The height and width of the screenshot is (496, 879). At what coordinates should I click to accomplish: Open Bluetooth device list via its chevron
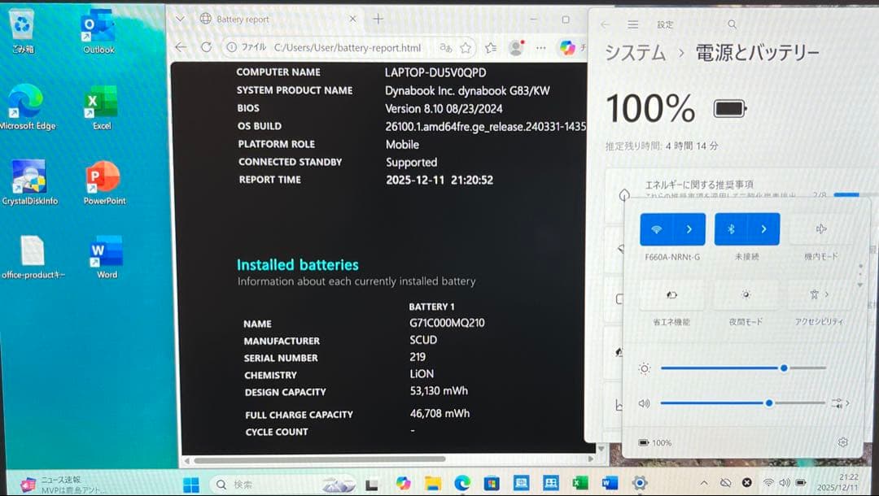coord(763,228)
